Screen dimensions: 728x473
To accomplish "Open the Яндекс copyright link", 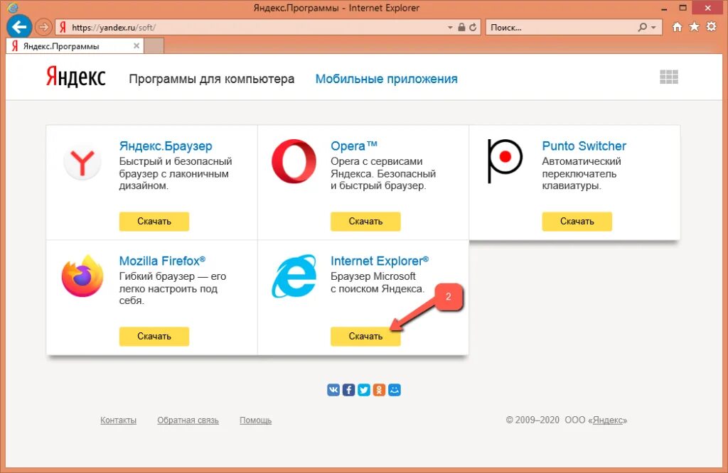I will coord(608,420).
